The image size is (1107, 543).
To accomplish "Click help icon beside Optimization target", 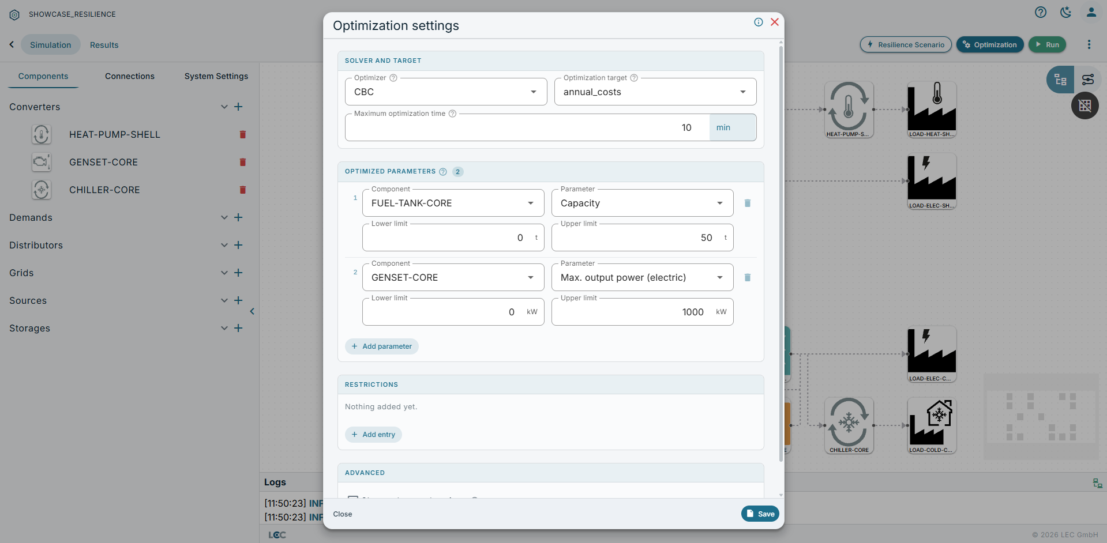I will [634, 78].
